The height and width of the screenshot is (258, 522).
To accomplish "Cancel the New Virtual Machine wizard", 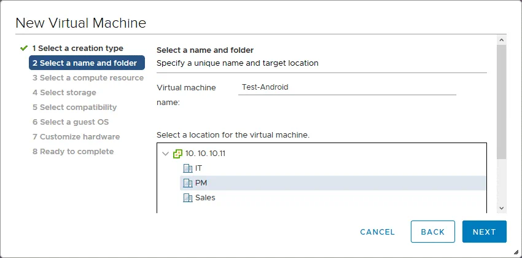I will coord(377,232).
